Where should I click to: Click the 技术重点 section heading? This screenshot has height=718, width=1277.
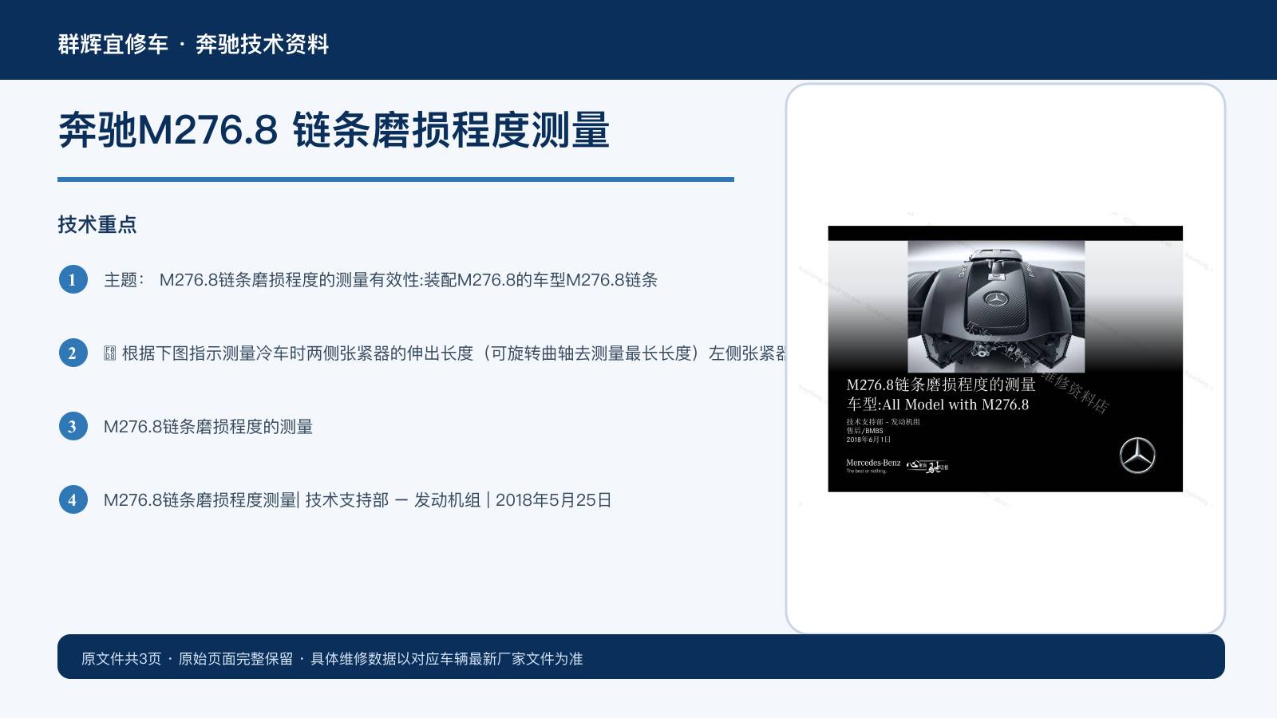[x=97, y=224]
